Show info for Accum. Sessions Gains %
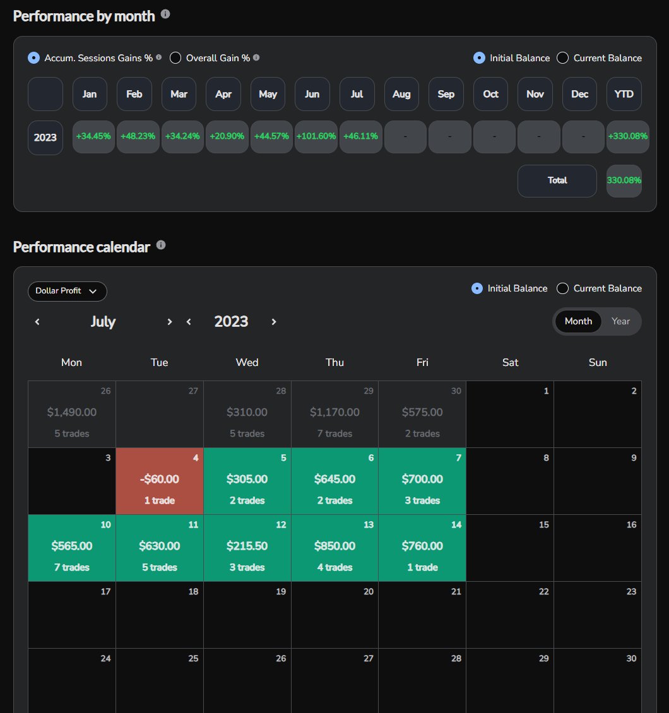The image size is (669, 713). pos(158,57)
